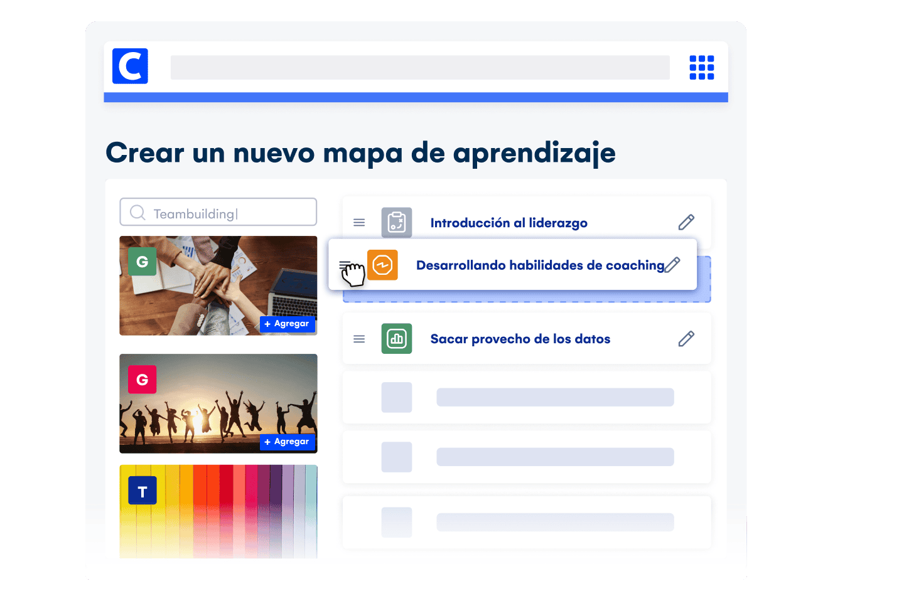Click the top gray address bar

tap(419, 67)
